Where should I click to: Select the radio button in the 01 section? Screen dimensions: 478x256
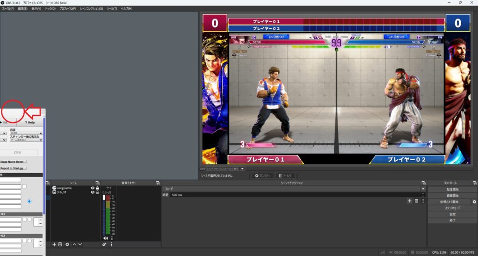(29, 219)
